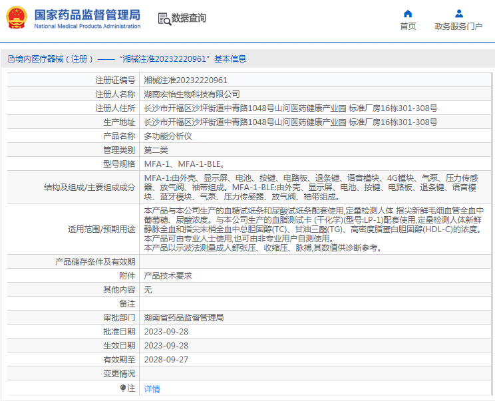
Task: Click the 备注 row label
Action: click(127, 304)
